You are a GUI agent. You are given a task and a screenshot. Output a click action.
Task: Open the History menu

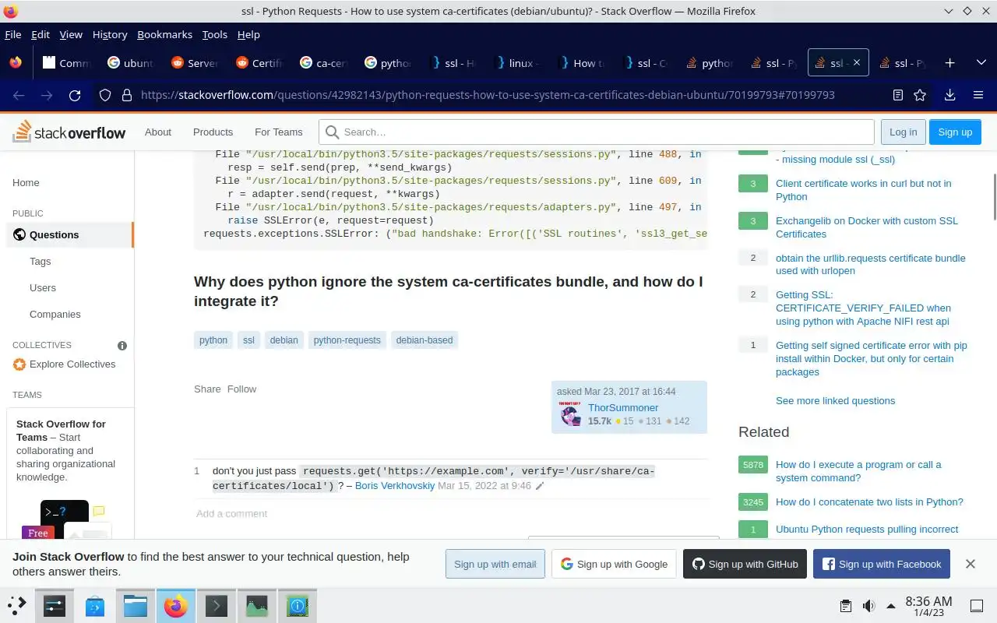pos(110,34)
